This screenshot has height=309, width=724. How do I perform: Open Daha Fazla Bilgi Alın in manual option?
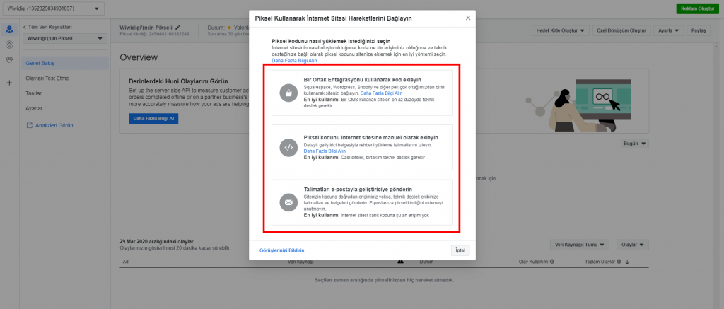pyautogui.click(x=325, y=151)
